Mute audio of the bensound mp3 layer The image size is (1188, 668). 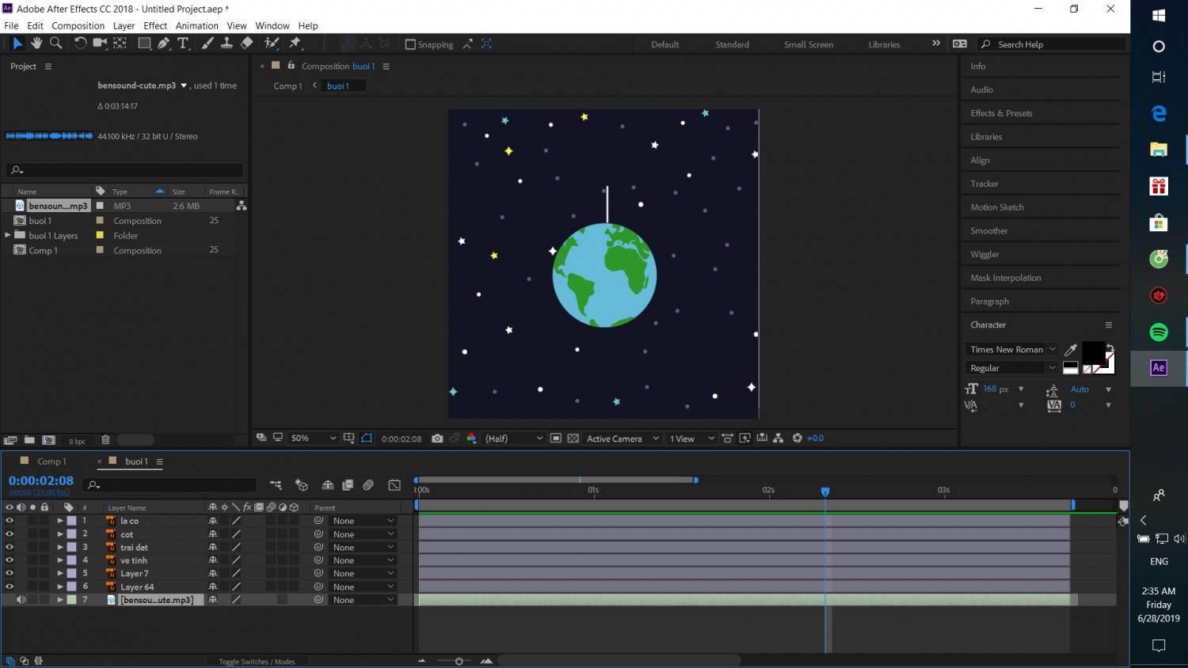tap(21, 600)
